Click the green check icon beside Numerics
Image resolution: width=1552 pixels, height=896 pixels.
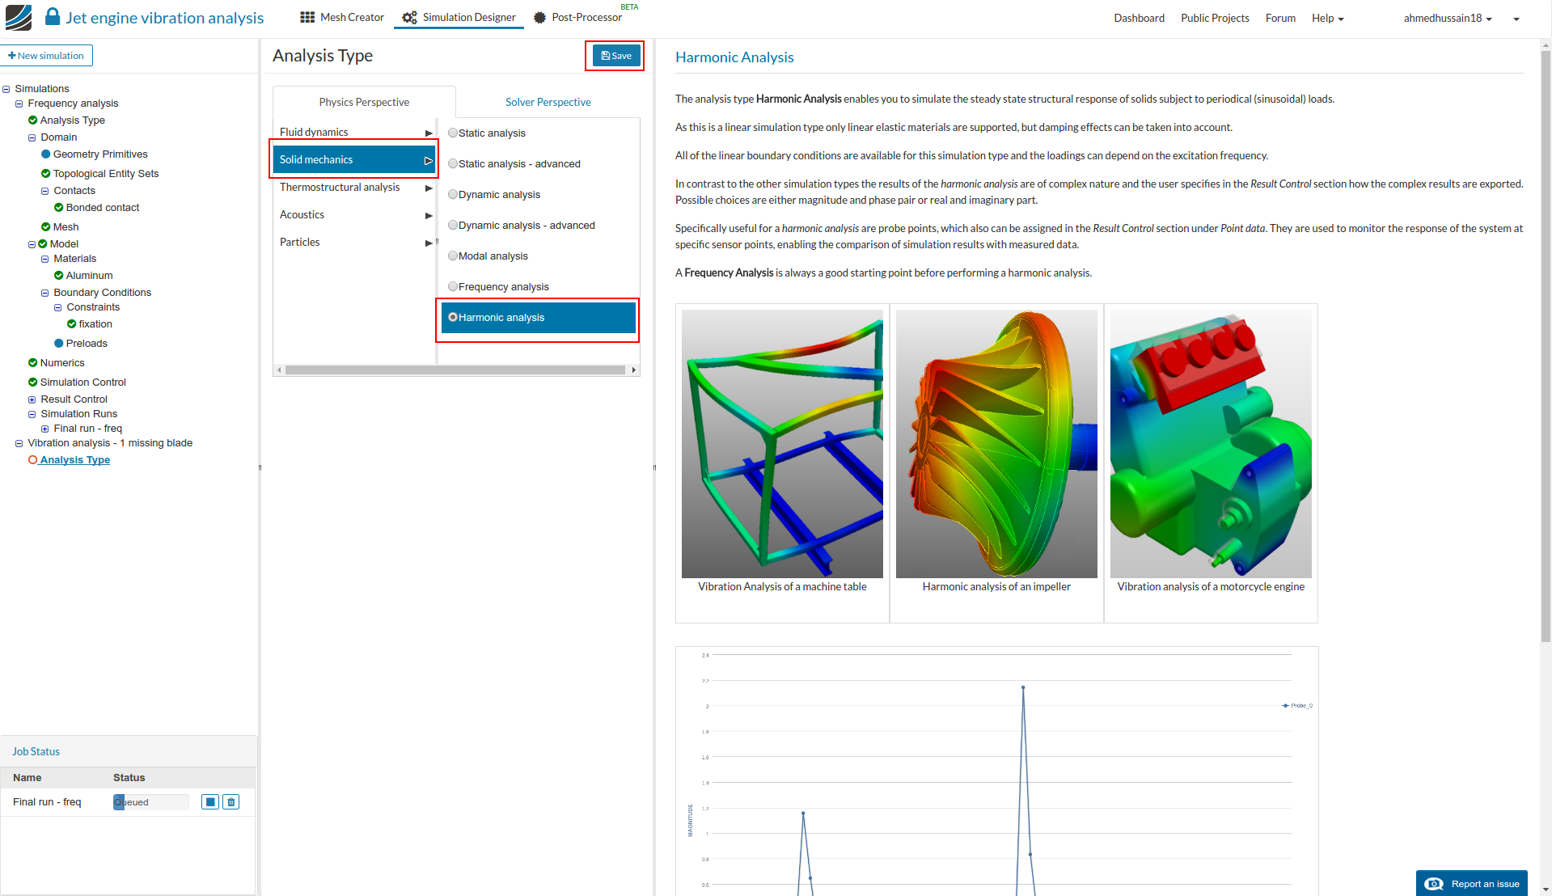point(33,363)
